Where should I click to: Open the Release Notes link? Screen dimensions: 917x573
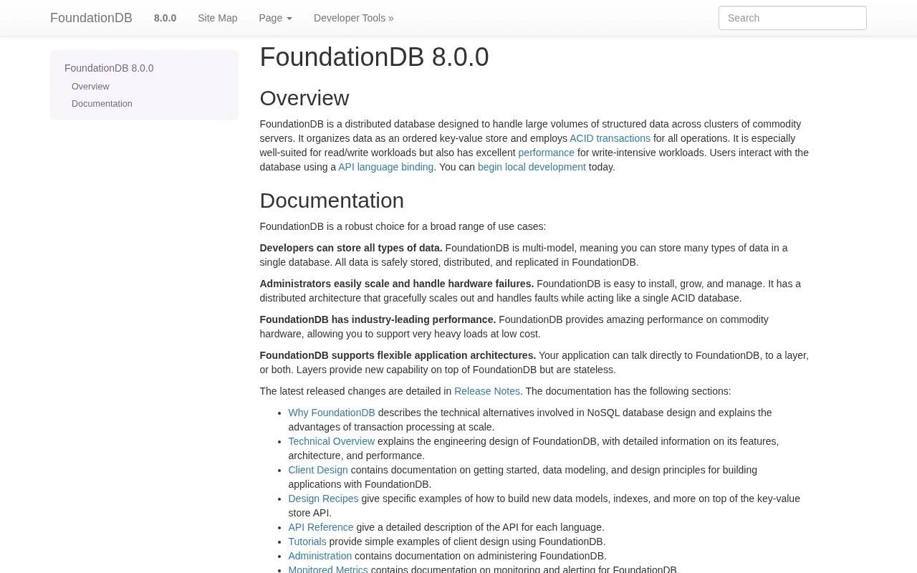[487, 391]
